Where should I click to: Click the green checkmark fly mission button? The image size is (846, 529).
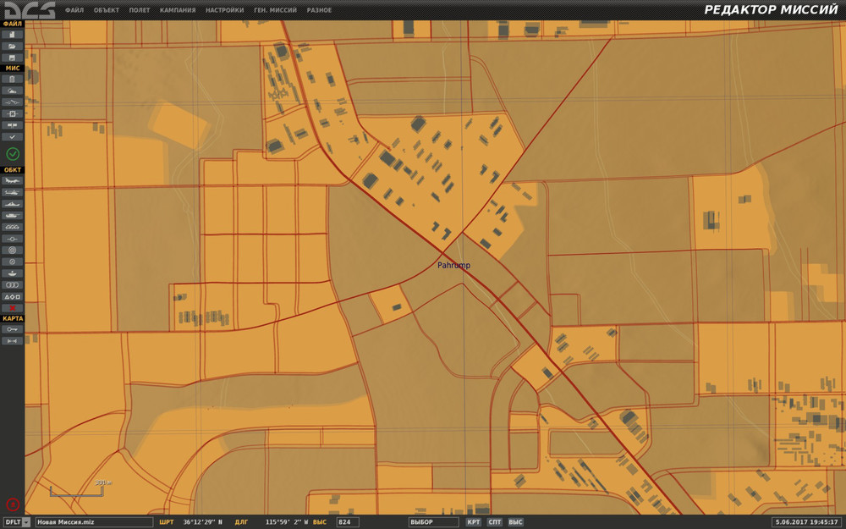click(x=13, y=153)
